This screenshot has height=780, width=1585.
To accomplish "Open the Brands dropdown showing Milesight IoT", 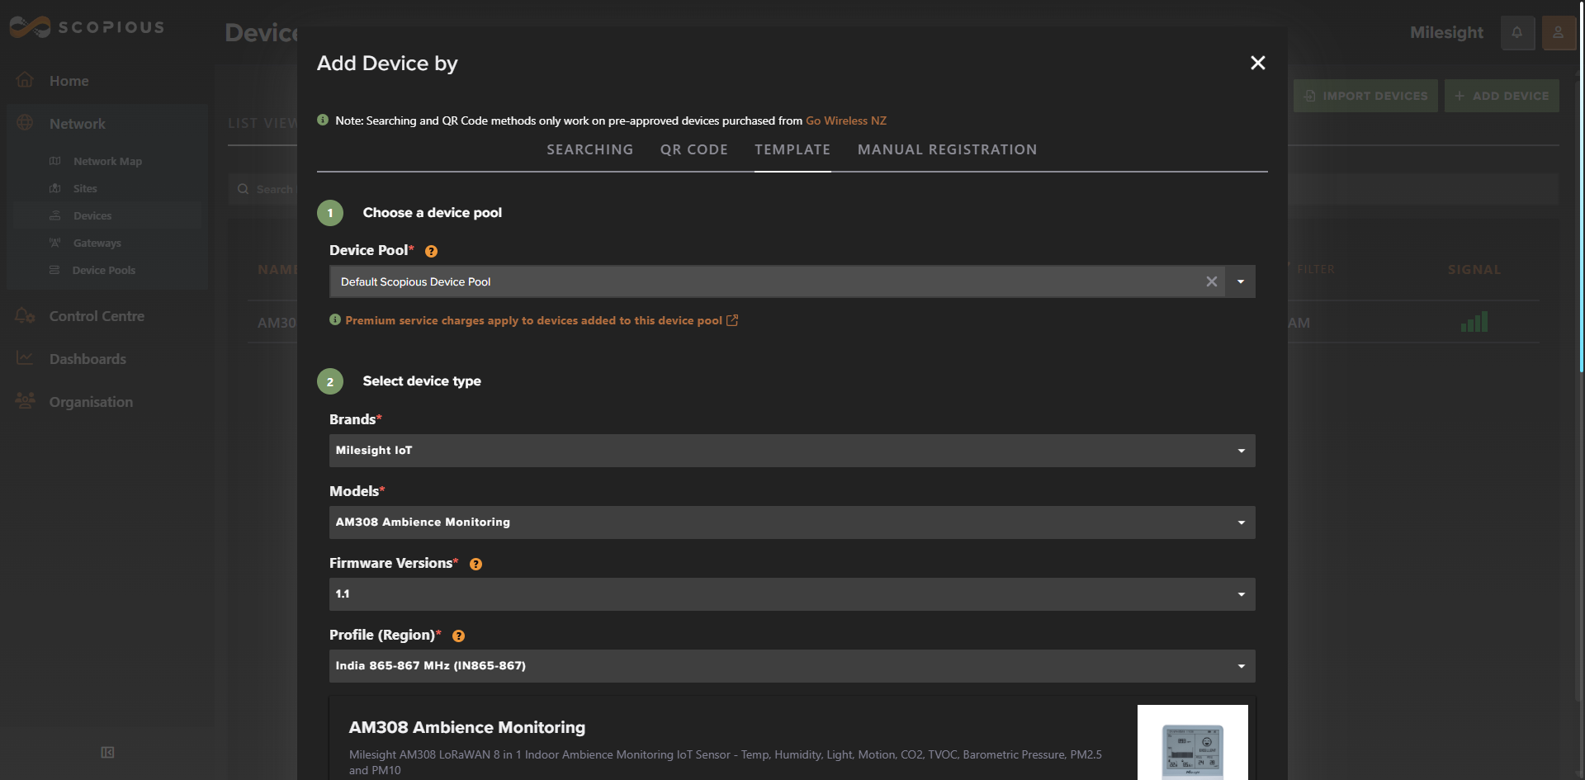I will pyautogui.click(x=792, y=451).
